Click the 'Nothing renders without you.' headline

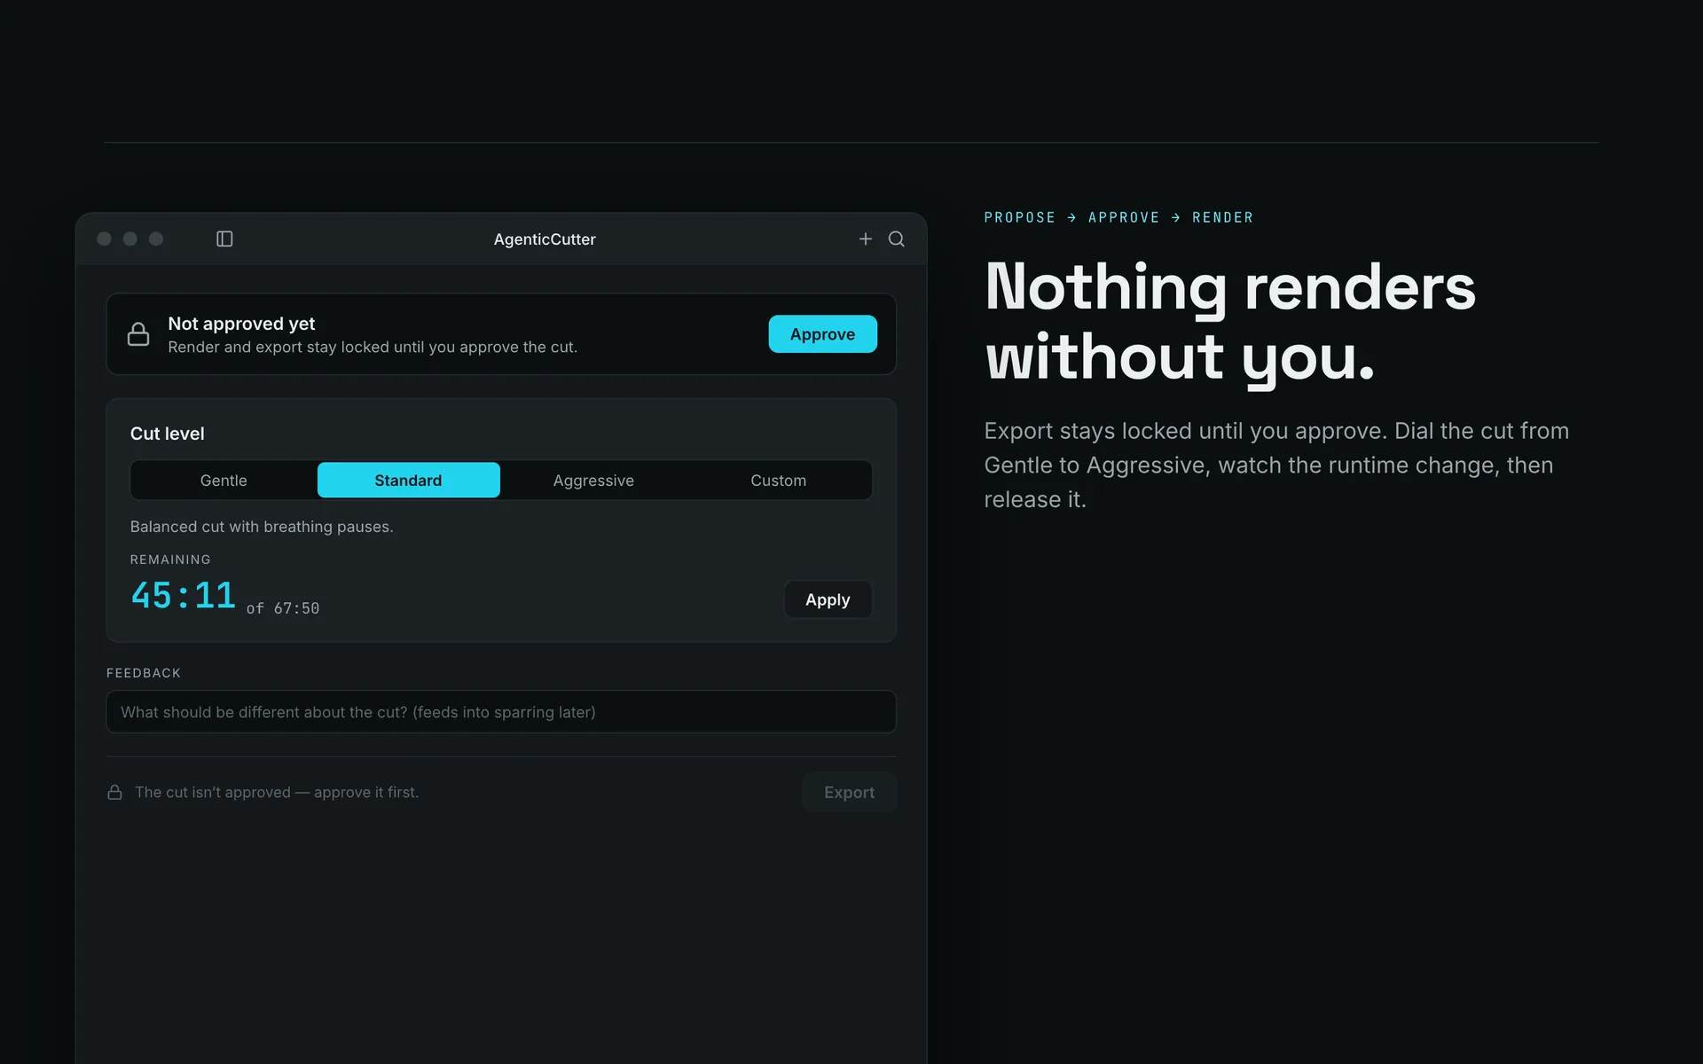coord(1230,322)
